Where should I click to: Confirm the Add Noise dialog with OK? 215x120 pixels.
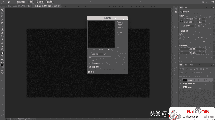pyautogui.click(x=120, y=23)
